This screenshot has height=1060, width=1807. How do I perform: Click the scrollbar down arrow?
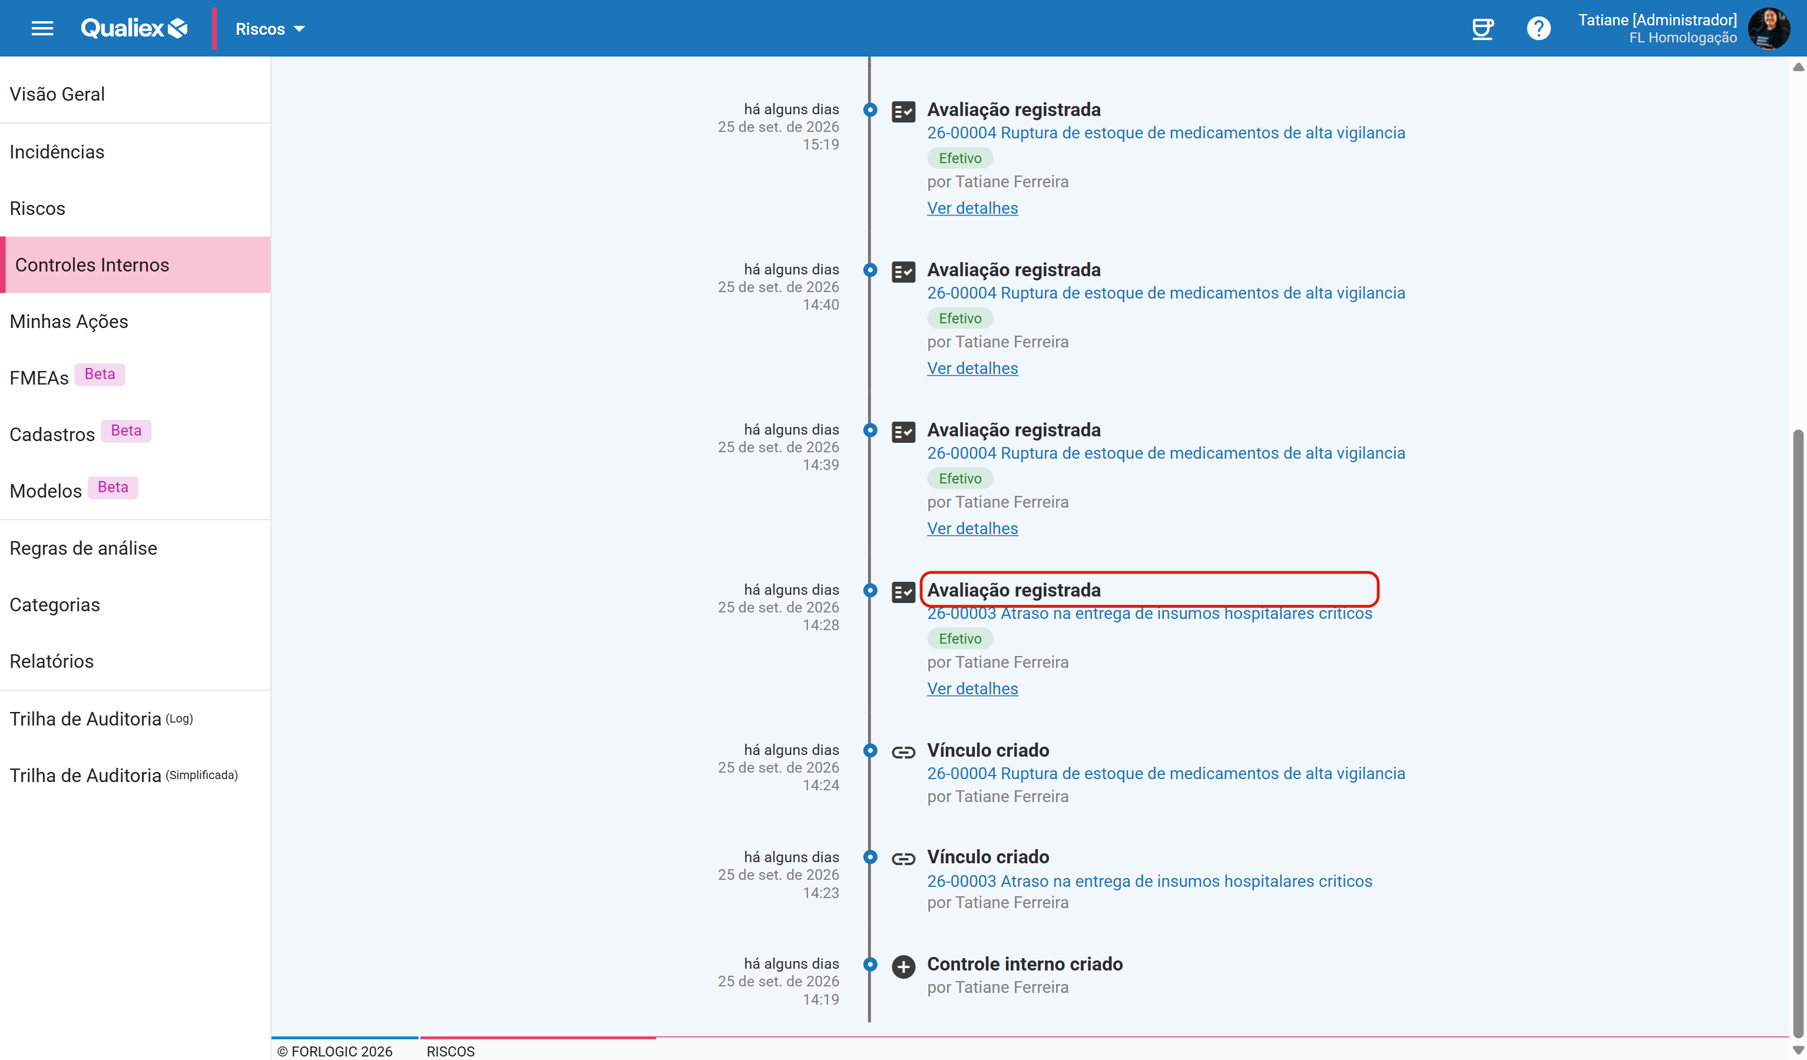(x=1798, y=1051)
